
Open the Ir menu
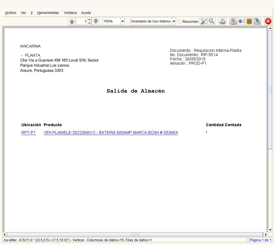click(32, 13)
